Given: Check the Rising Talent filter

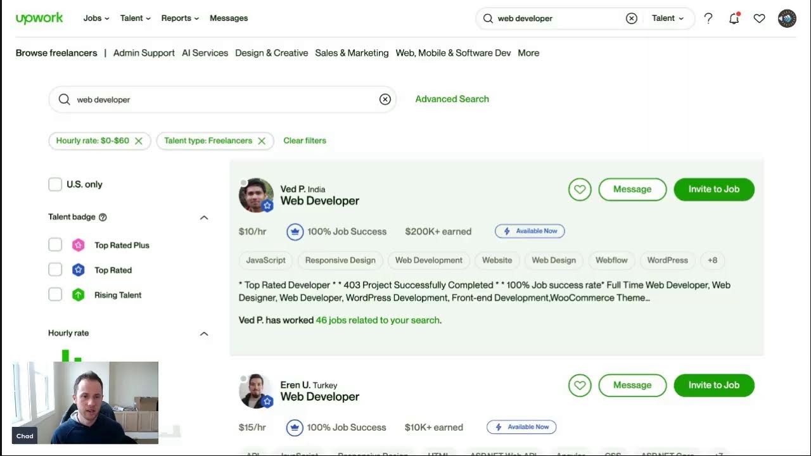Looking at the screenshot, I should click(x=55, y=294).
